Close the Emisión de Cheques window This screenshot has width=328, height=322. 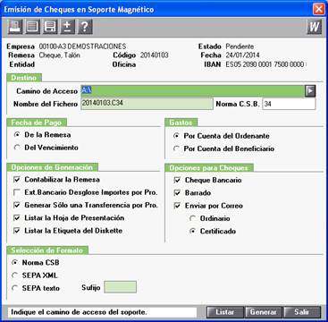pos(319,9)
